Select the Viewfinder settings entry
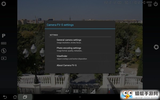 coord(80,57)
